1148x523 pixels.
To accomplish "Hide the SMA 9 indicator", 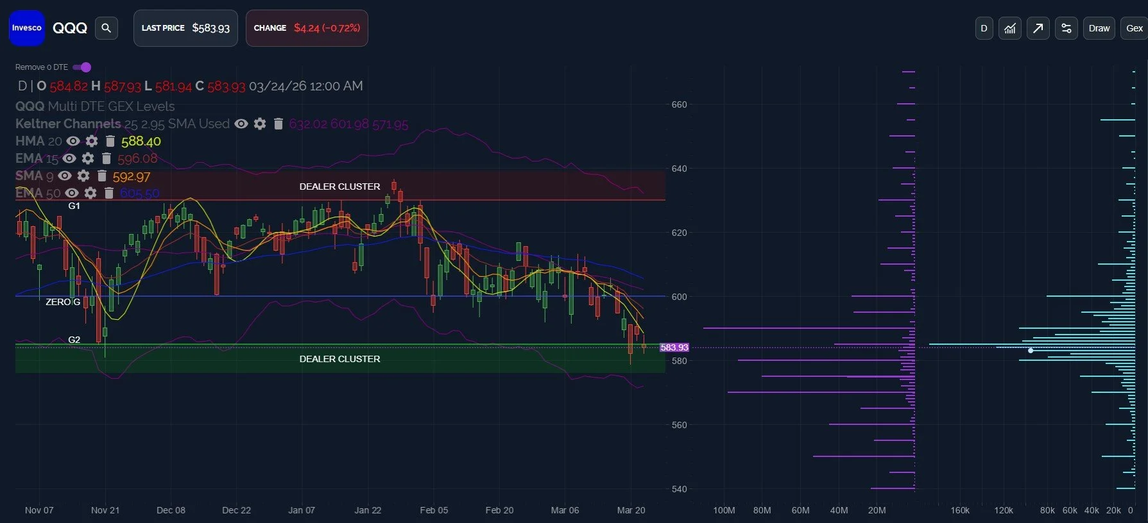I will point(65,176).
